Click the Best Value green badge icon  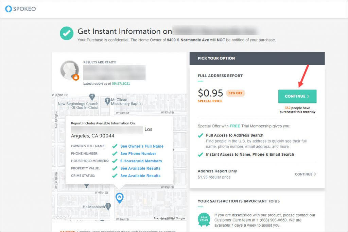click(x=204, y=219)
